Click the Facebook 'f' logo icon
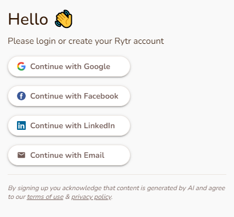 (x=21, y=96)
